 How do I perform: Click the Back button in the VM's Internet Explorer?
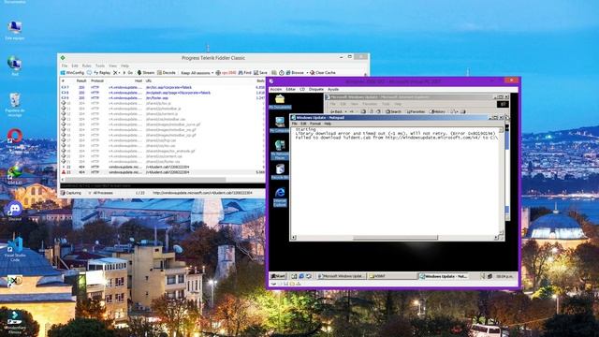(336, 111)
